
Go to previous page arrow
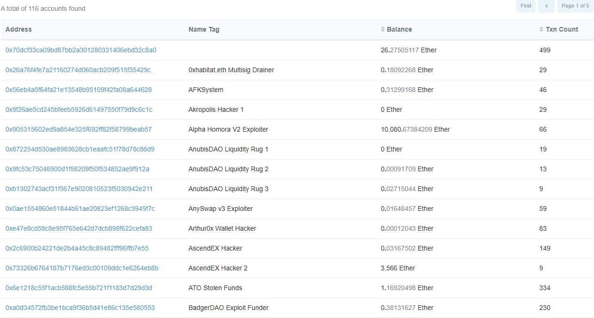click(x=546, y=6)
